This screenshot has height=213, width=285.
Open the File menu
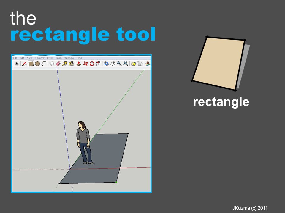15,58
